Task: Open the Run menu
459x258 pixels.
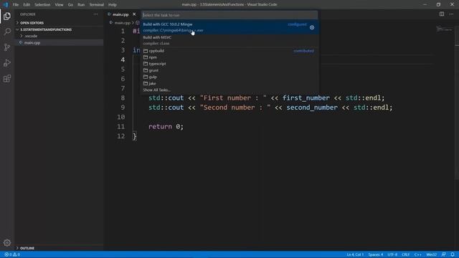Action: point(81,5)
